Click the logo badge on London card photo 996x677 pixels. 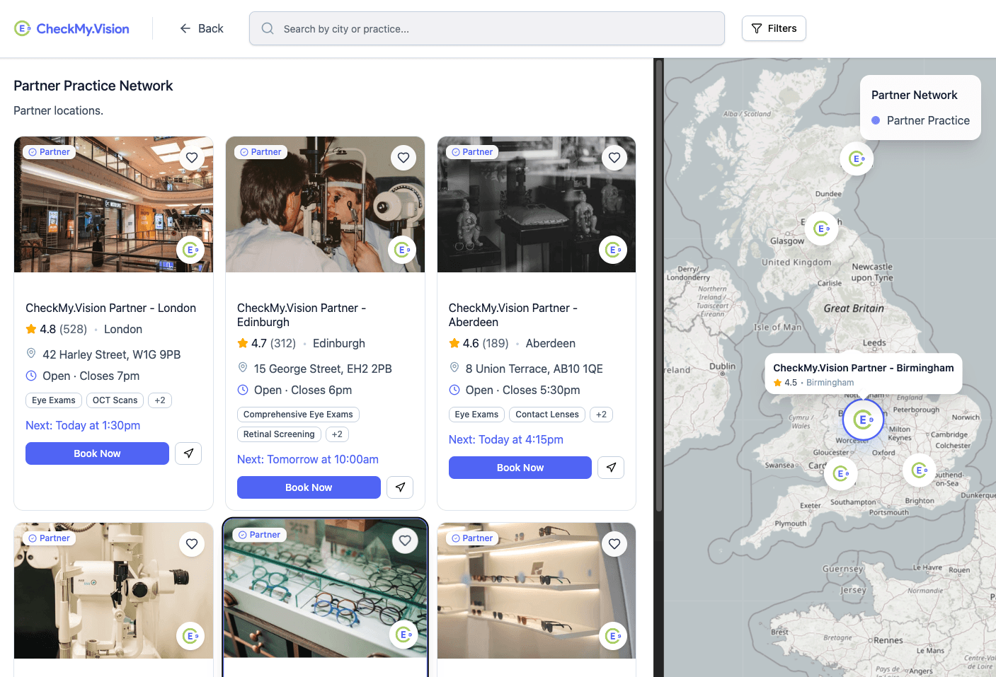(190, 250)
